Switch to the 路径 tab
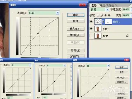132x99 pixels. tap(111, 5)
